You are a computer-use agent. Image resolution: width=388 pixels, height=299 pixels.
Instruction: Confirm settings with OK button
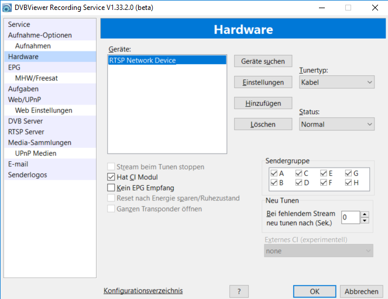coord(314,291)
